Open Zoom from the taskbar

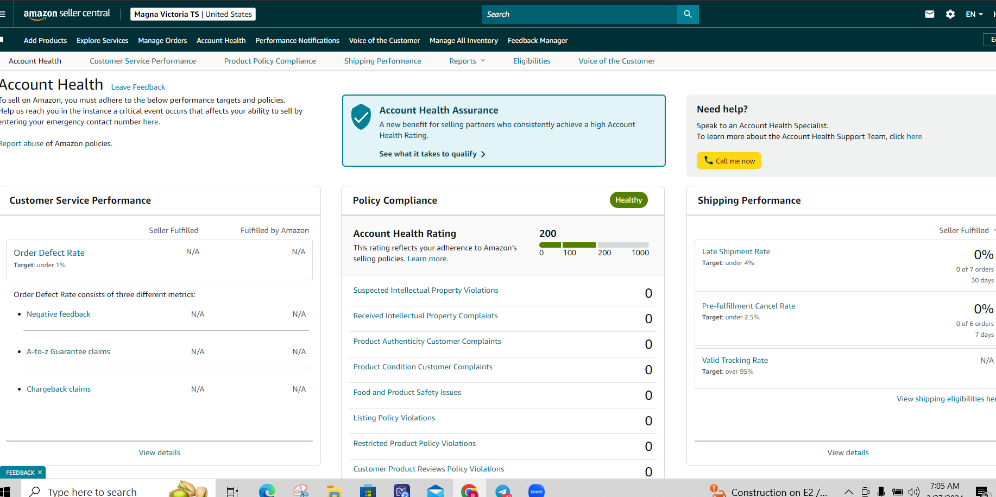click(x=537, y=491)
